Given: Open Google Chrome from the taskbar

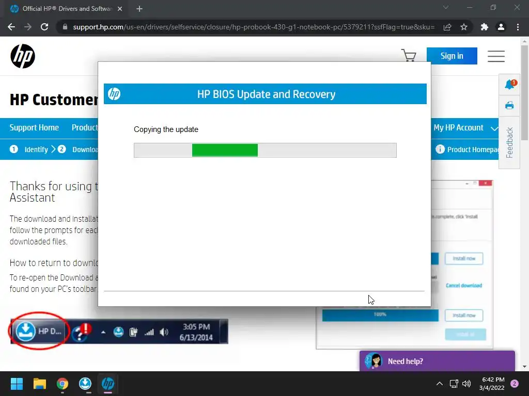Looking at the screenshot, I should (x=63, y=384).
